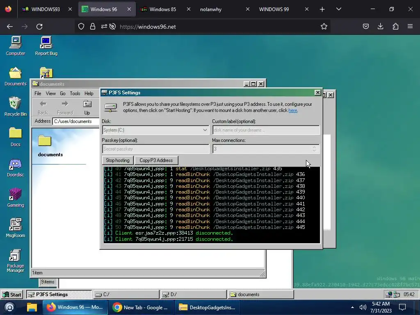Select the P3FS Settings taskbar button
Image resolution: width=420 pixels, height=315 pixels.
59,294
